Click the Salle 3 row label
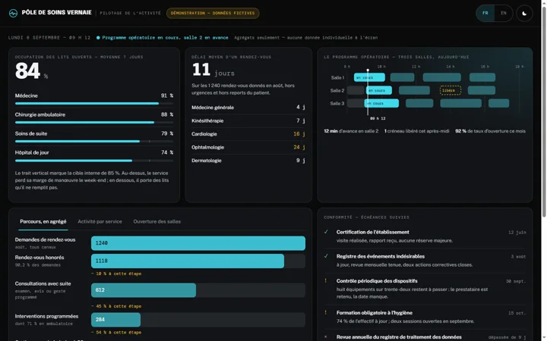The image size is (547, 341). click(x=337, y=103)
